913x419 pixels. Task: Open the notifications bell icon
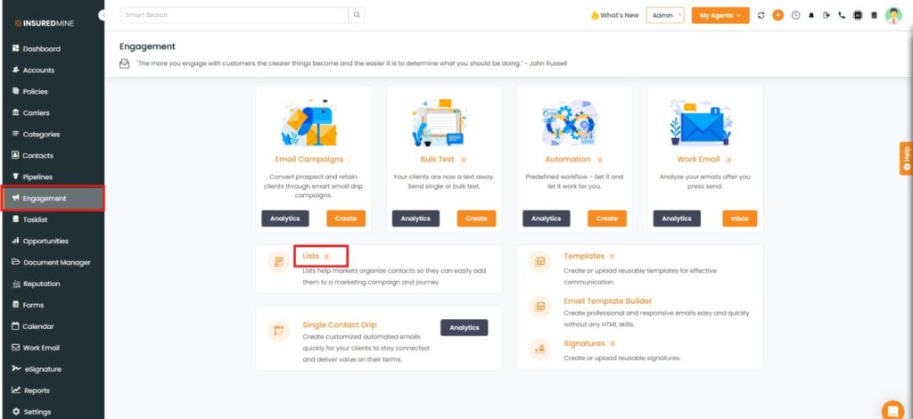click(811, 15)
